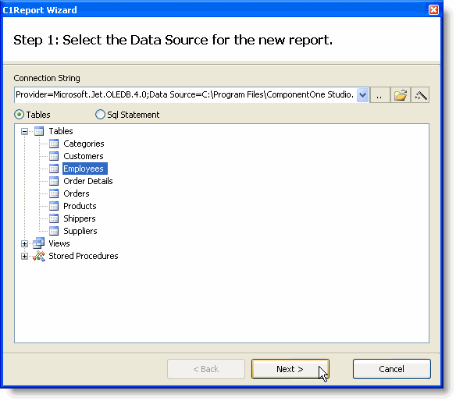
Task: Click the build connection string wizard icon
Action: click(420, 95)
